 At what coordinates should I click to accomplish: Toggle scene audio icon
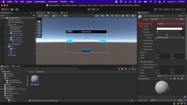point(112,16)
